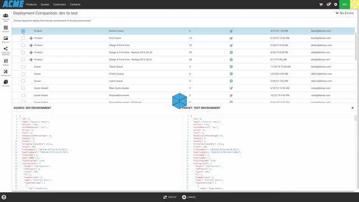This screenshot has width=359, height=202.
Task: Check the Backup 2019_04_30 product checkbox
Action: coord(23,52)
